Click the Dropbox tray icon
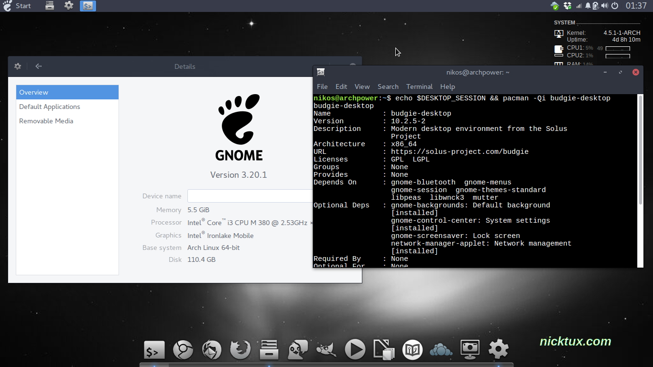 click(567, 6)
